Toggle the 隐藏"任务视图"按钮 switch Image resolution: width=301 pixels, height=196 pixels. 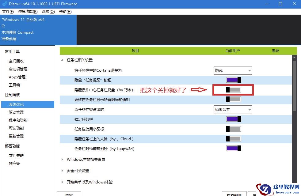coord(234,80)
